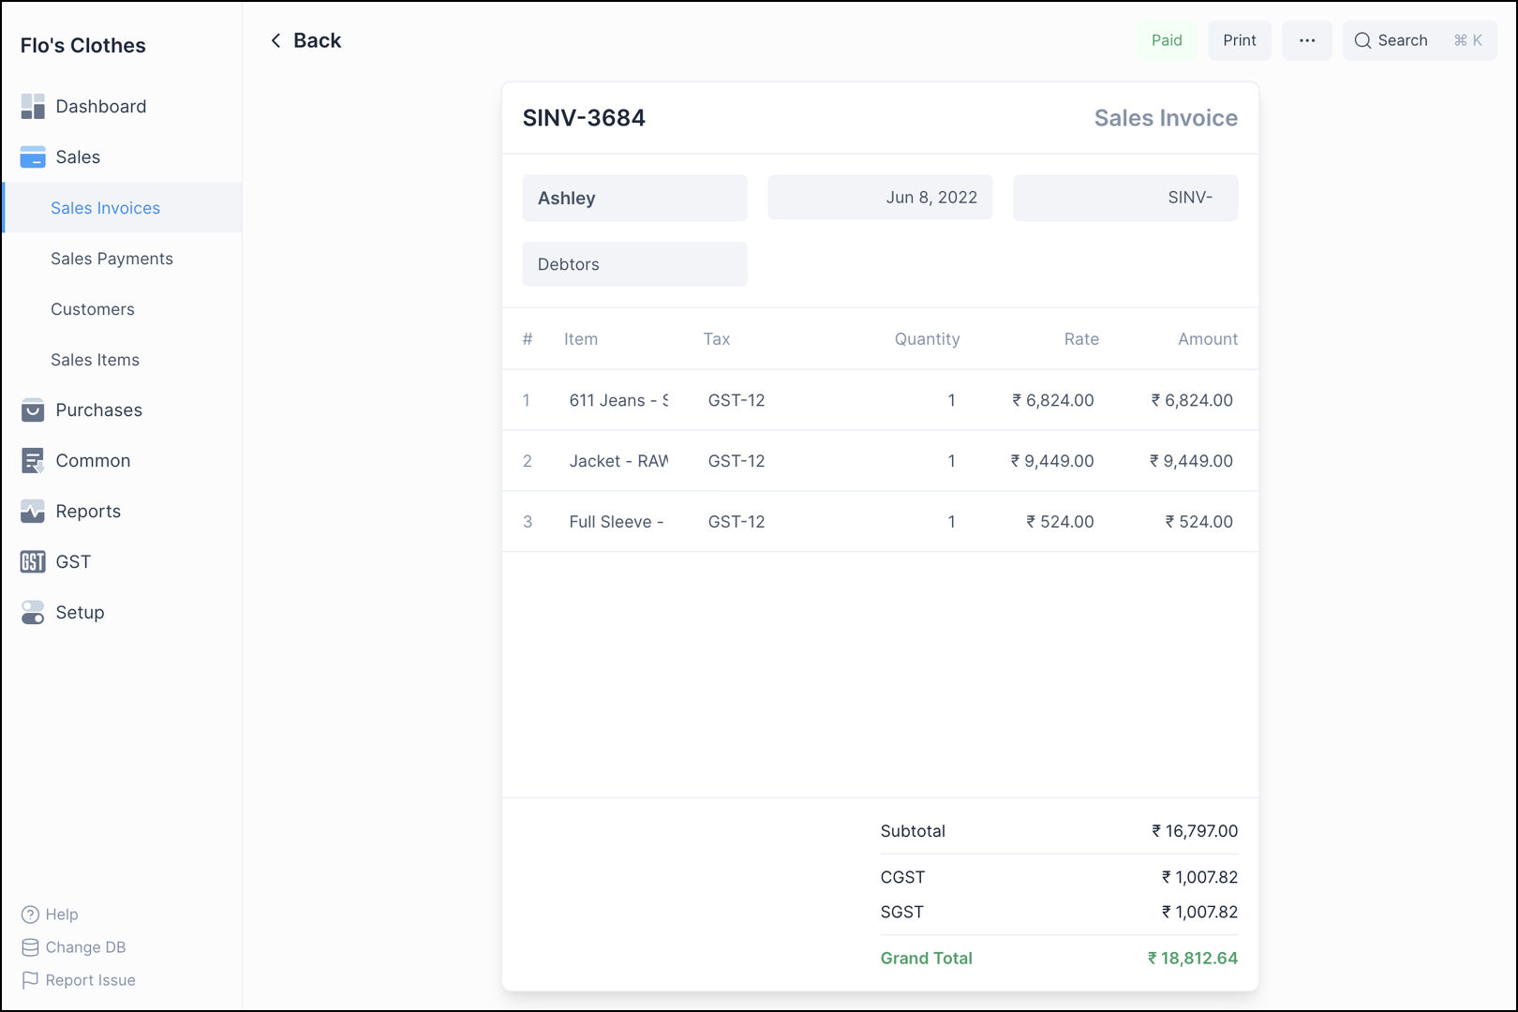Navigate to Sales Items
The height and width of the screenshot is (1012, 1518).
tap(95, 360)
